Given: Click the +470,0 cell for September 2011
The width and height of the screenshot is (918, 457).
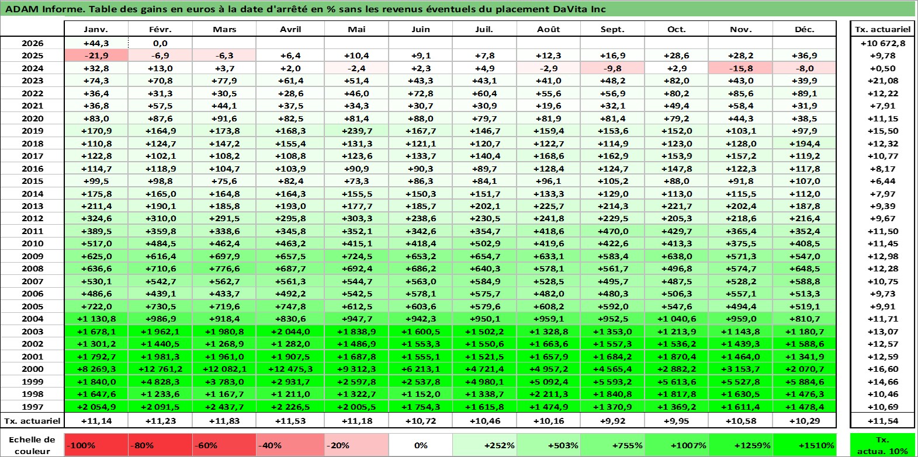Looking at the screenshot, I should (x=612, y=231).
